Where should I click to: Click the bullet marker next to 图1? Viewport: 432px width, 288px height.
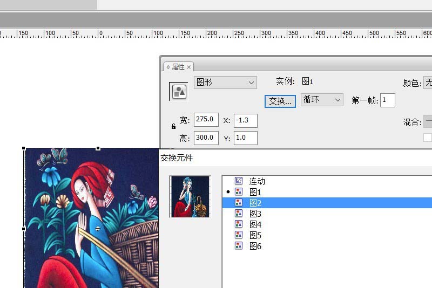pos(228,191)
